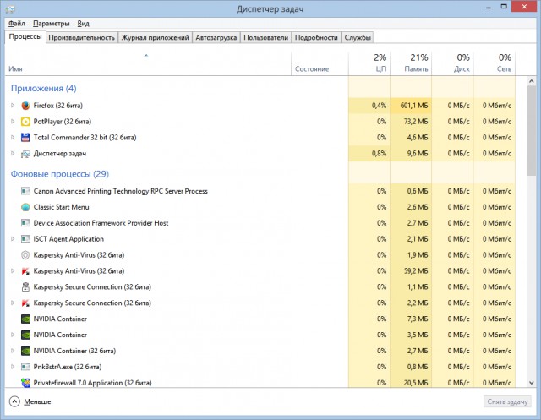541x420 pixels.
Task: Expand the NVIDIA Container 3,5 МБ group
Action: [13, 335]
